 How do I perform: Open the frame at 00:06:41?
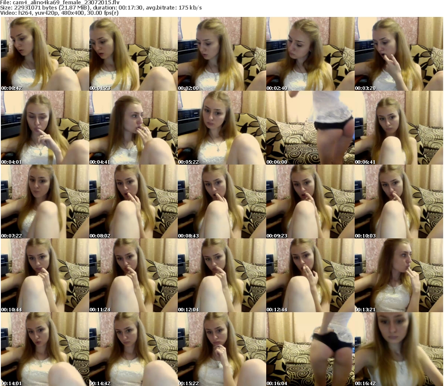399,128
